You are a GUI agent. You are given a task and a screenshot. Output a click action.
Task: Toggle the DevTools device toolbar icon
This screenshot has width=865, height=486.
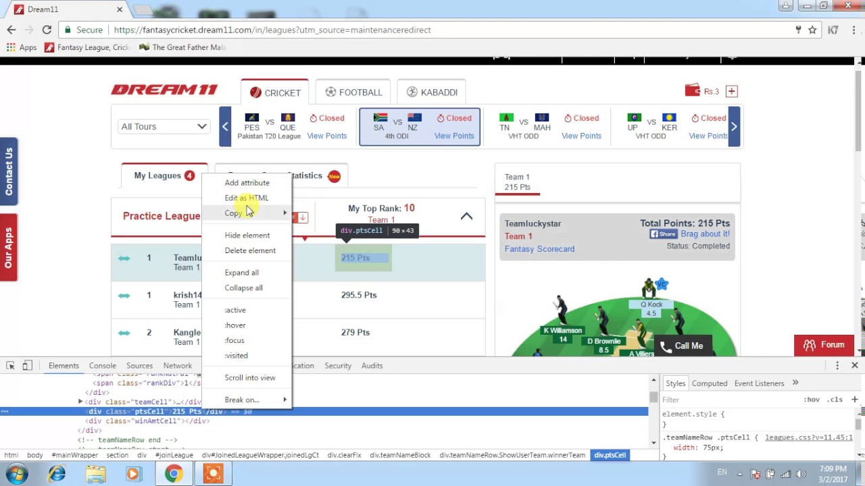coord(27,365)
